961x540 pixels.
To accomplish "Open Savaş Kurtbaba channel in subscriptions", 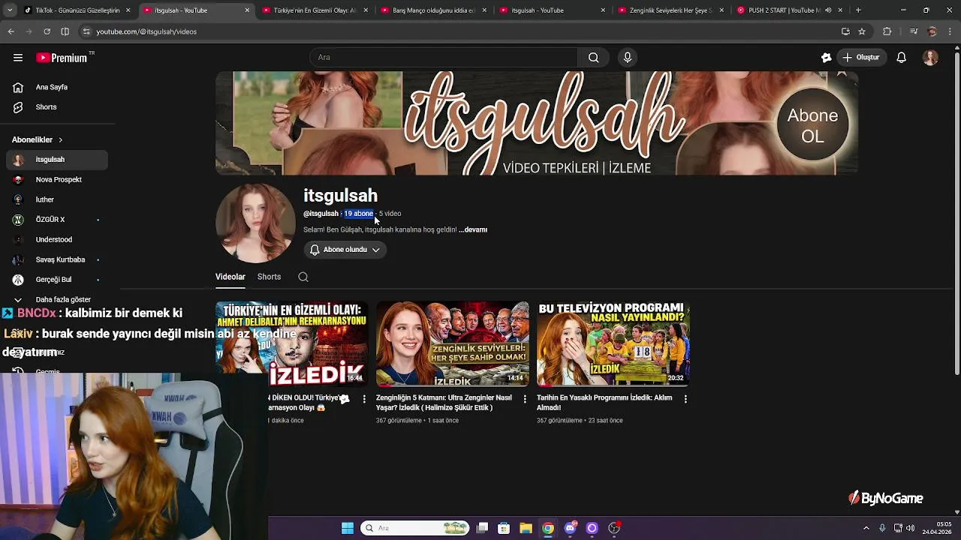I will (57, 259).
